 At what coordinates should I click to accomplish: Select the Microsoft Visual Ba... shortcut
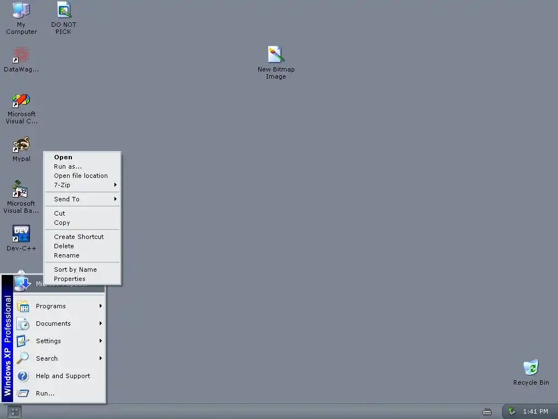click(x=21, y=196)
